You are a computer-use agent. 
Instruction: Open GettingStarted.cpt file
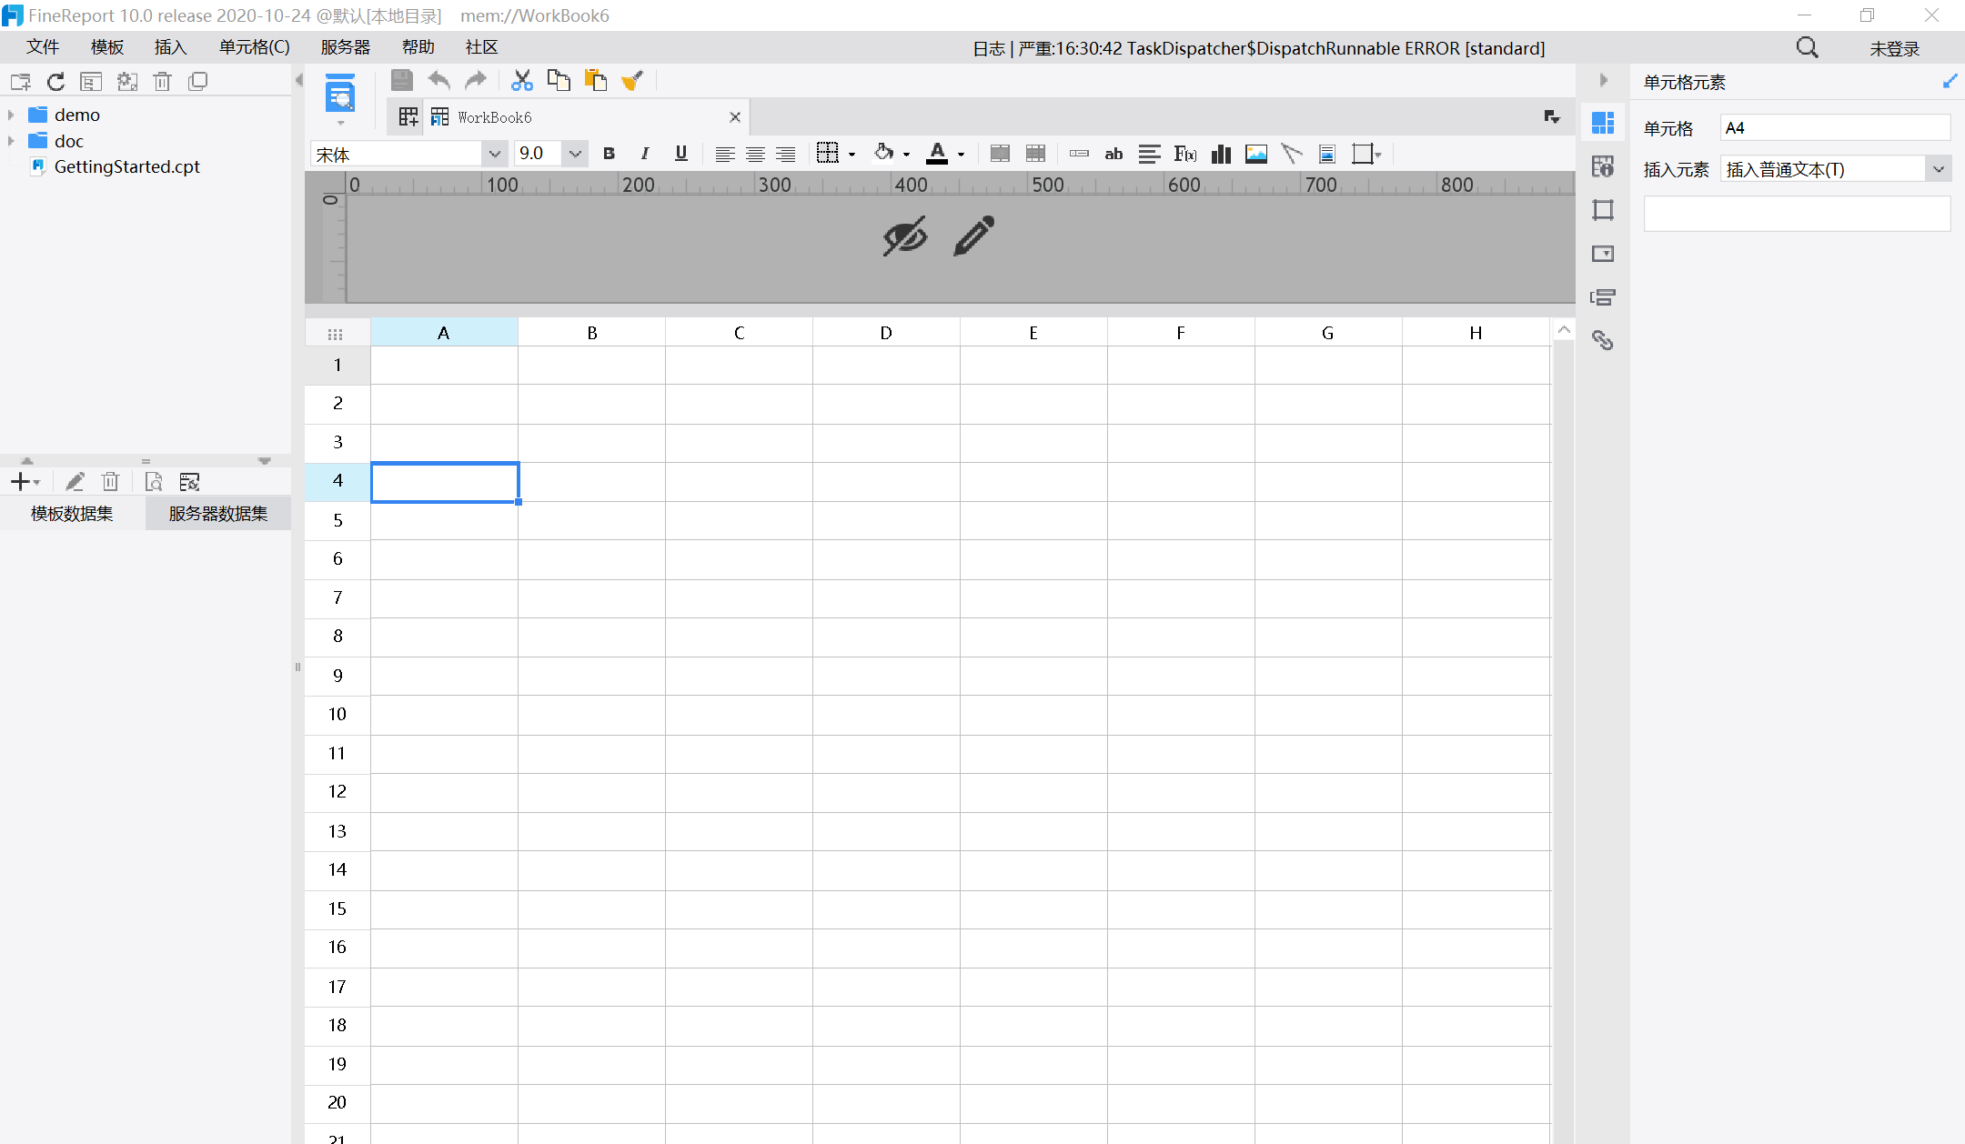tap(126, 166)
